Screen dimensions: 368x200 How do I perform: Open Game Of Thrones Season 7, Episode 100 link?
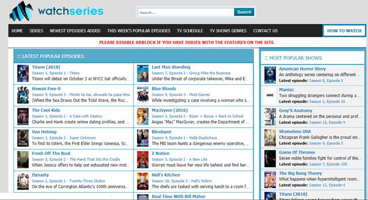point(328,164)
